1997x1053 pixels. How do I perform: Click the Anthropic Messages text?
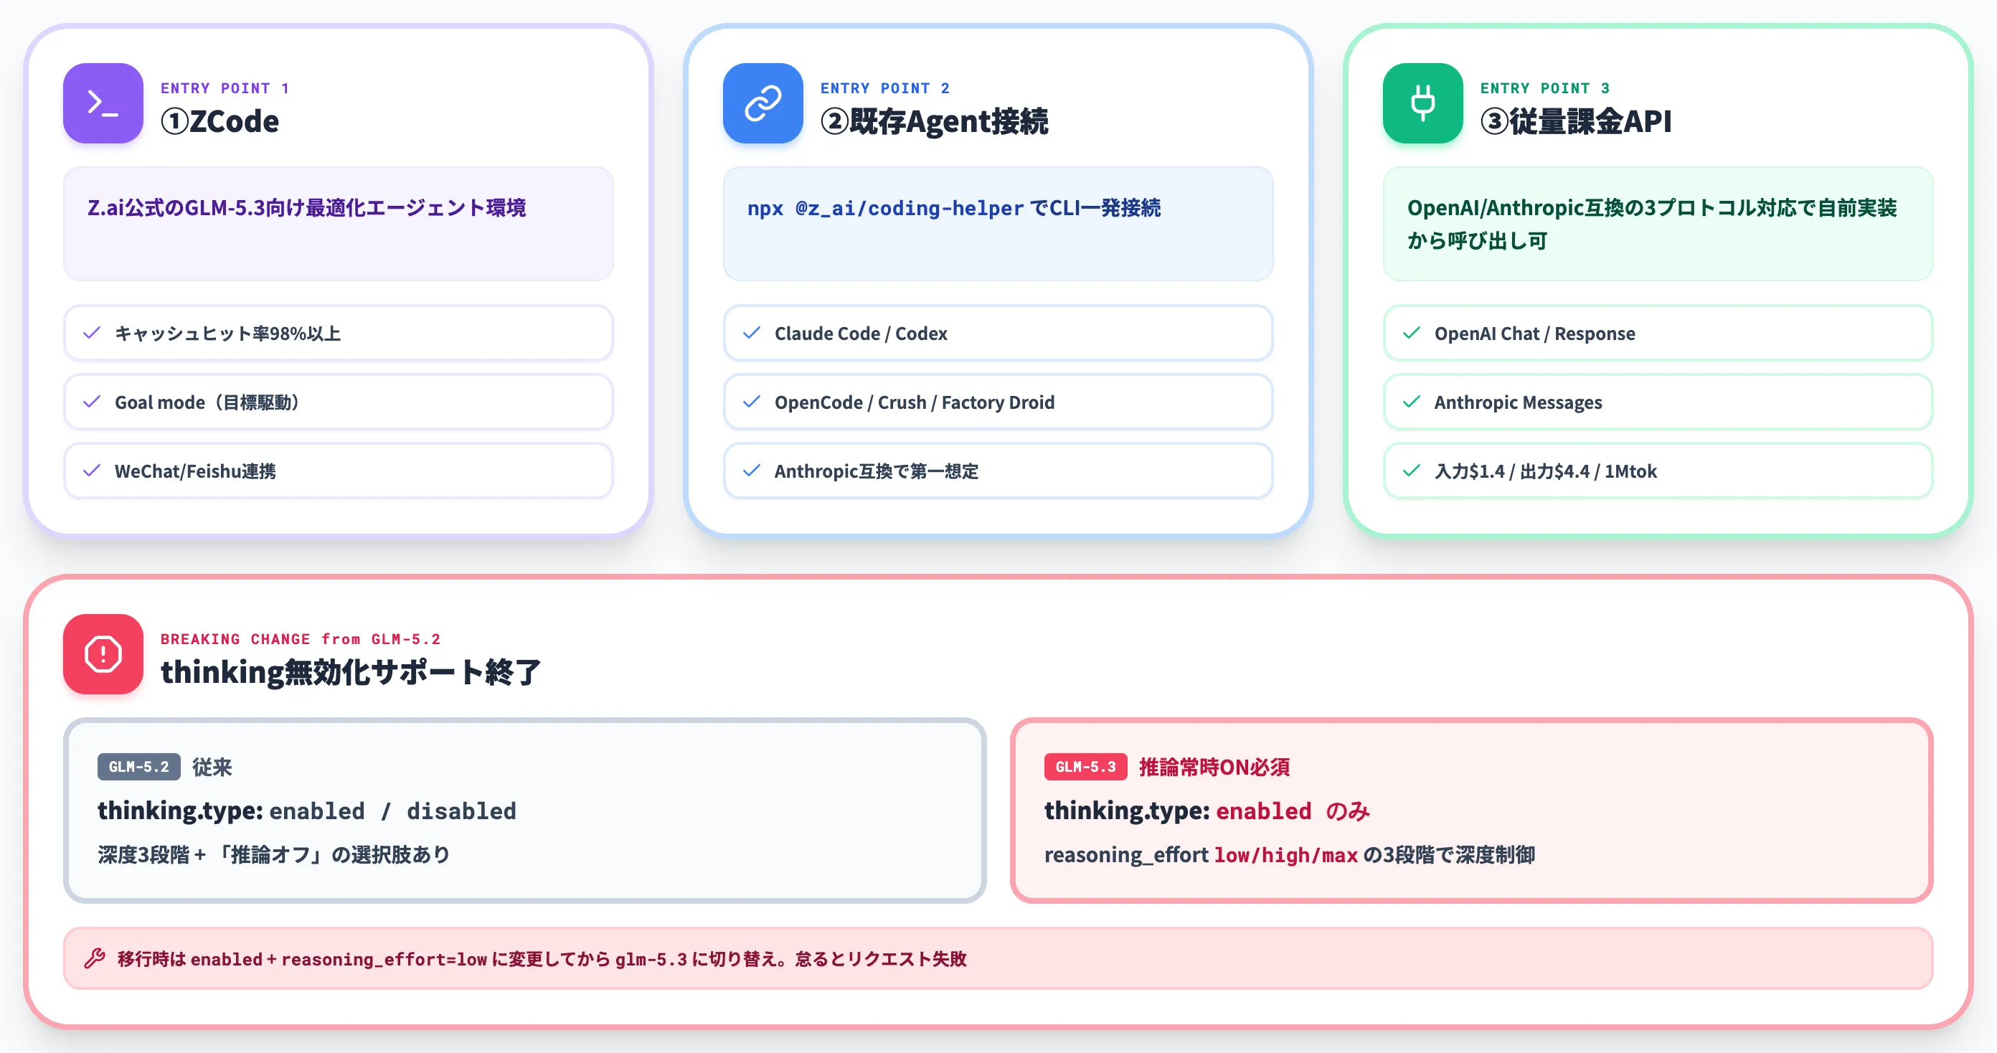(x=1518, y=402)
